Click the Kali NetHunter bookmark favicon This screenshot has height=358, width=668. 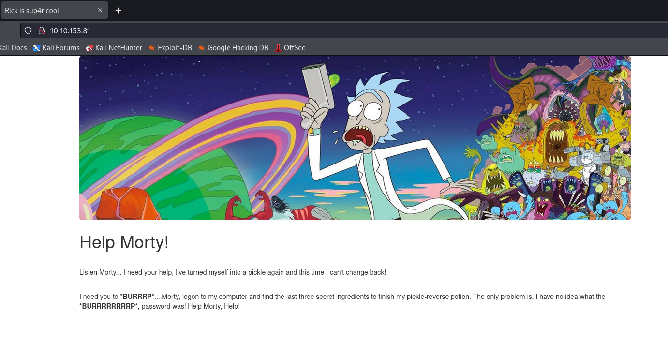tap(89, 48)
